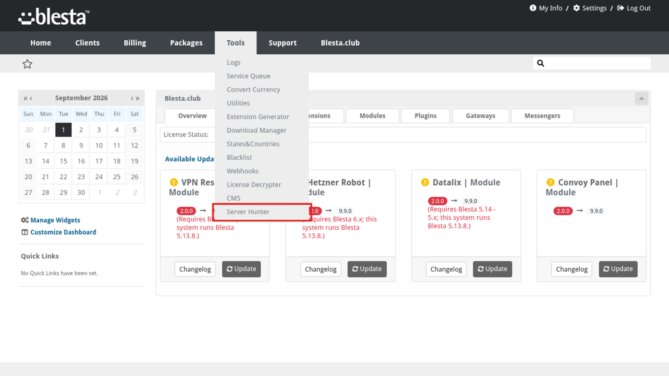Open the Support menu
The height and width of the screenshot is (376, 669).
click(x=283, y=43)
